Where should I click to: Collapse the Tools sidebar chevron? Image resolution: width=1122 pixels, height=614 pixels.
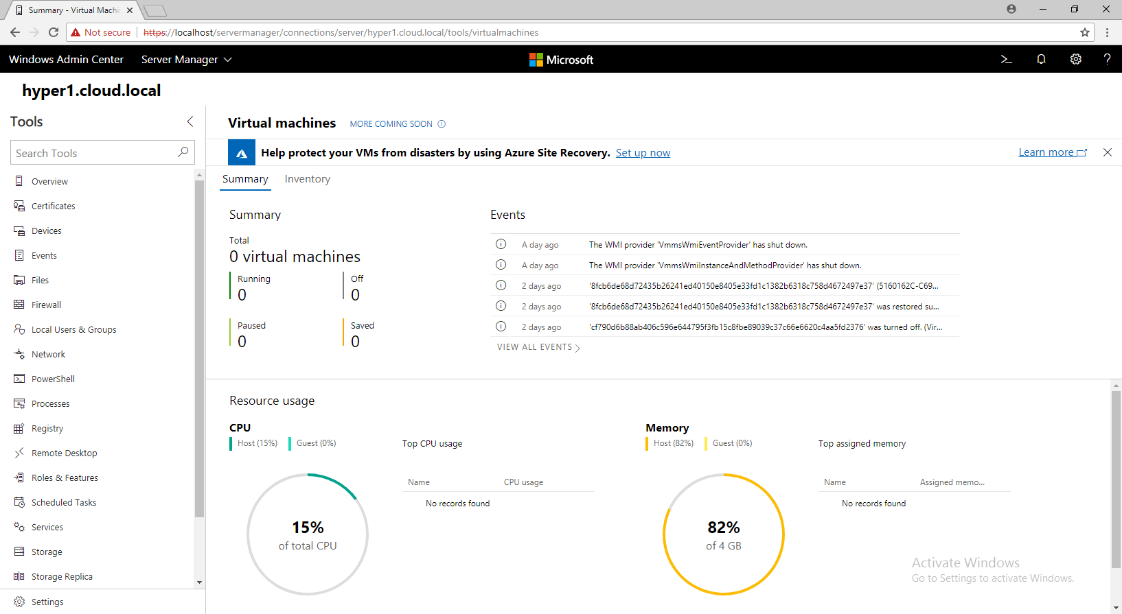tap(190, 121)
